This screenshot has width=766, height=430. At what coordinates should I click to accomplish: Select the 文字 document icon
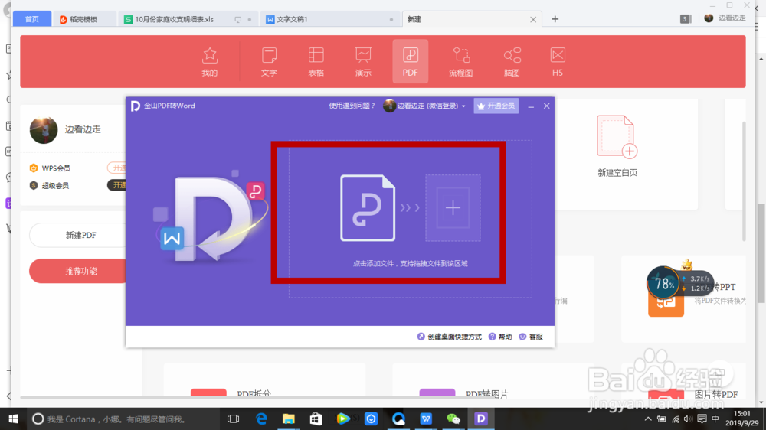[x=269, y=62]
